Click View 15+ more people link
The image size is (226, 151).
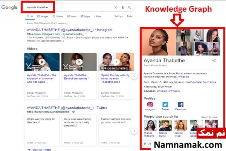[209, 117]
